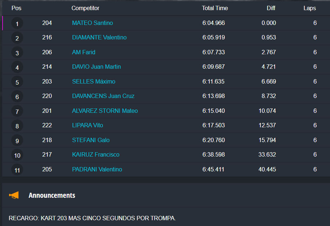Click the Competitor column header

85,8
